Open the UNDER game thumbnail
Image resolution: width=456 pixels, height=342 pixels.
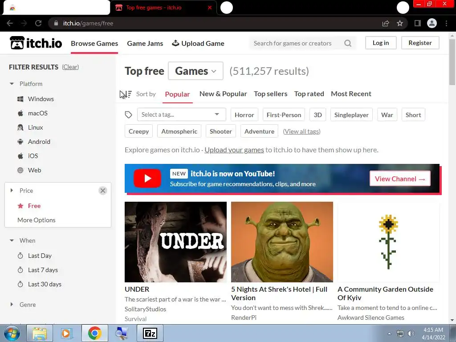175,242
